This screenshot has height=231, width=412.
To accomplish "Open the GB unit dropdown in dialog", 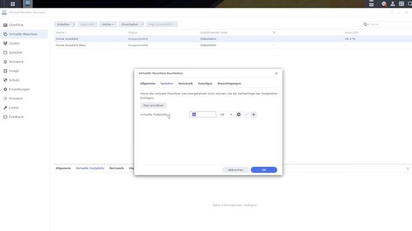I will (x=226, y=114).
